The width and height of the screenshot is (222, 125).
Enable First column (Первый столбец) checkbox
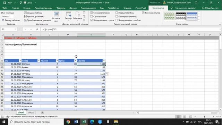tap(117, 13)
